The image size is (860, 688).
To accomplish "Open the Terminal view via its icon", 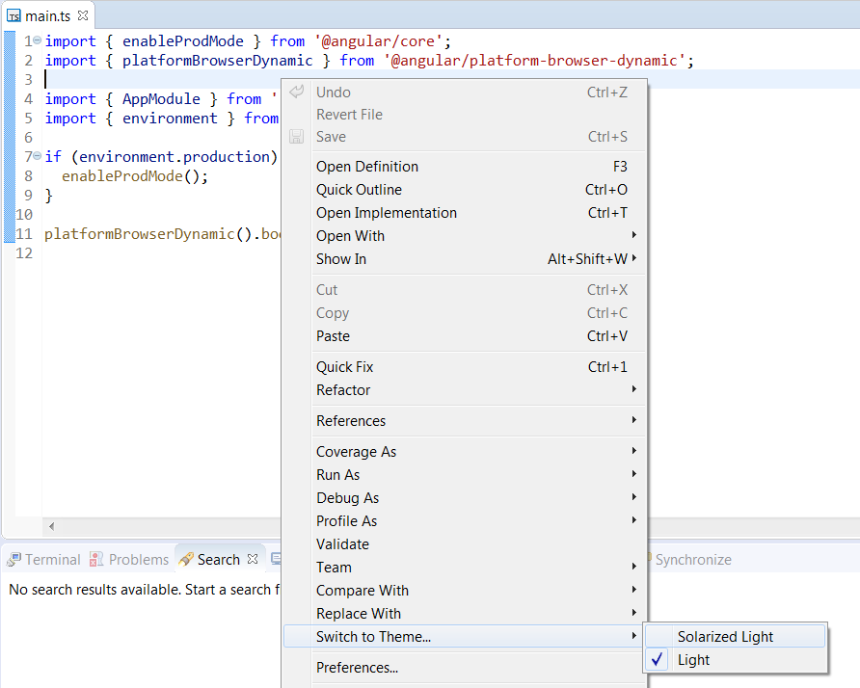I will point(14,559).
